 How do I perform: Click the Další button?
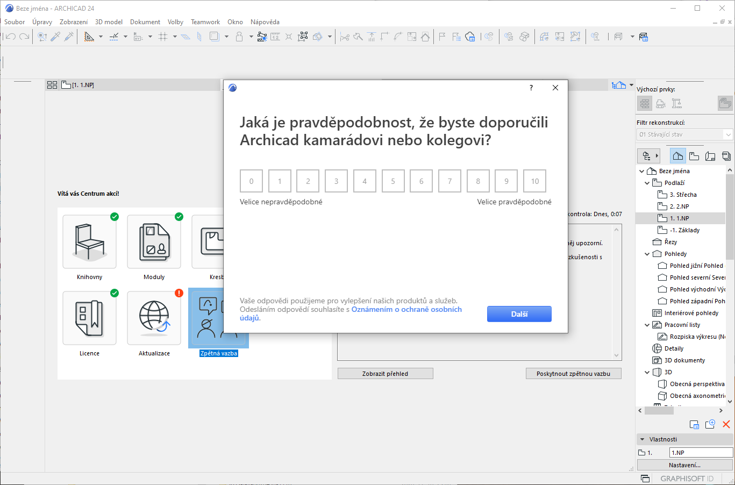point(519,314)
